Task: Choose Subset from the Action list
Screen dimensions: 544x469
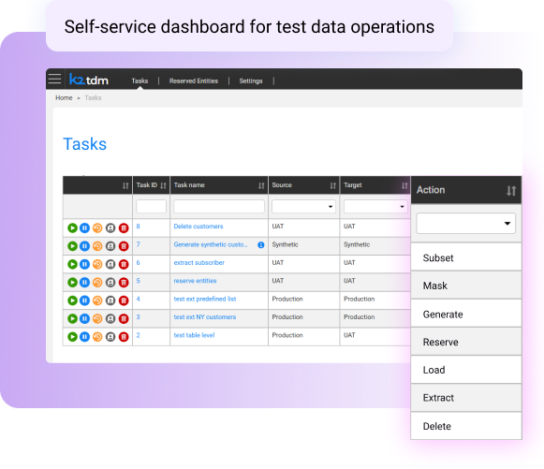Action: (466, 257)
